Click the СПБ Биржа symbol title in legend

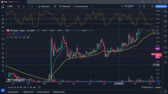coord(22,31)
